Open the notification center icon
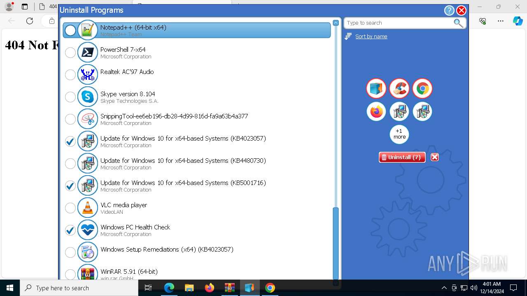The image size is (527, 296). (513, 288)
